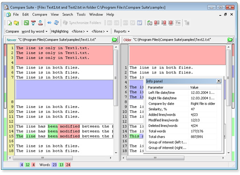Viewport: 240px width, 175px height.
Task: Restore the inner document window
Action: coord(225,15)
